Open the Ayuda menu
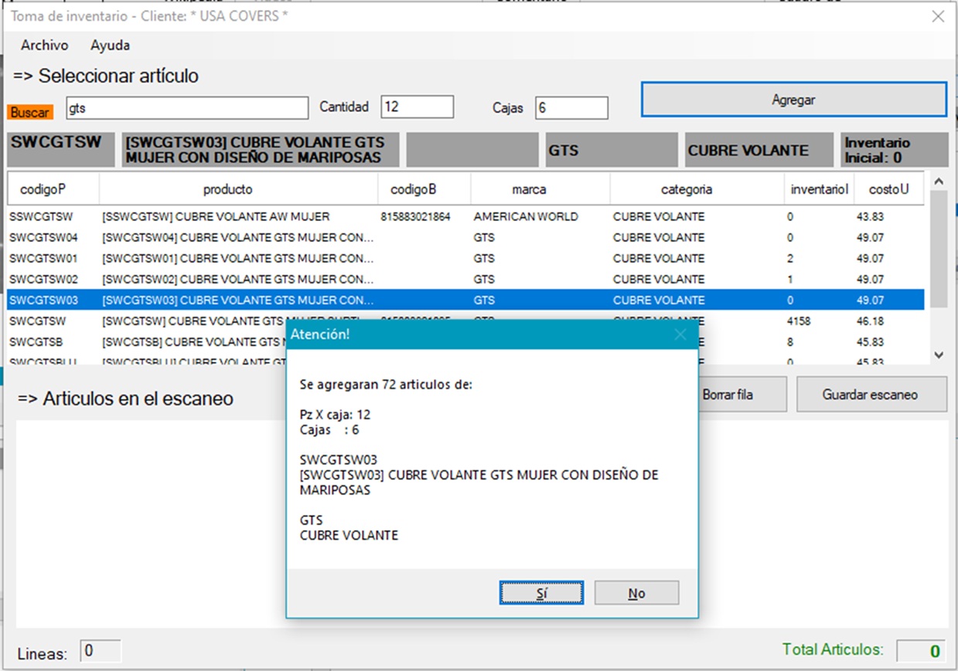The width and height of the screenshot is (958, 671). tap(110, 45)
